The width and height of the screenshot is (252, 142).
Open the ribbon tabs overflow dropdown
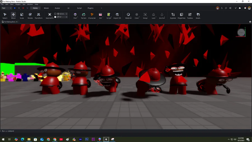101,8
